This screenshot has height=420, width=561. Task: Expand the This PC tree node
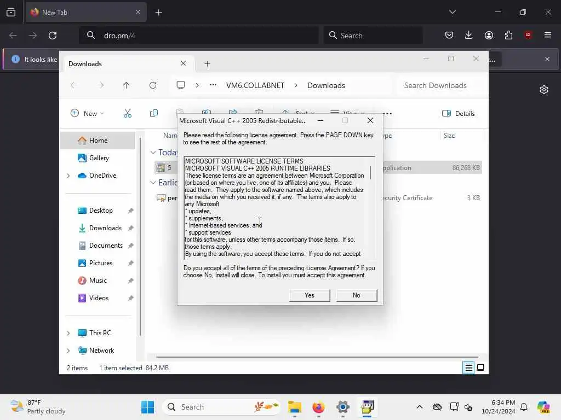click(68, 333)
